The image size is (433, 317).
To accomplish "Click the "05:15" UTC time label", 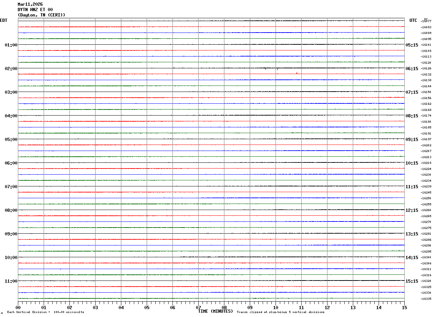I will tap(412, 45).
